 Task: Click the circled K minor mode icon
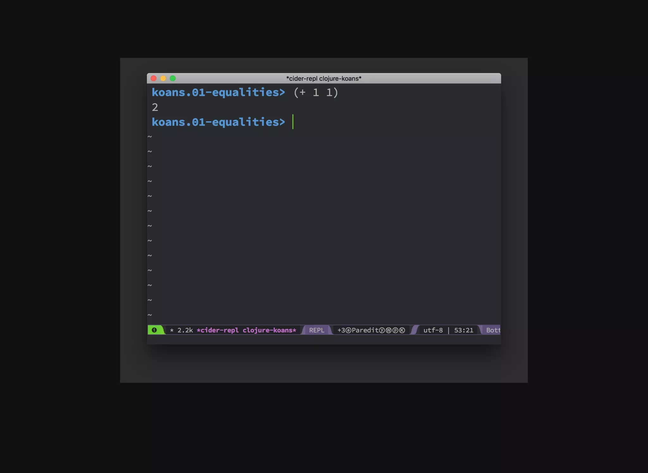[x=402, y=330]
